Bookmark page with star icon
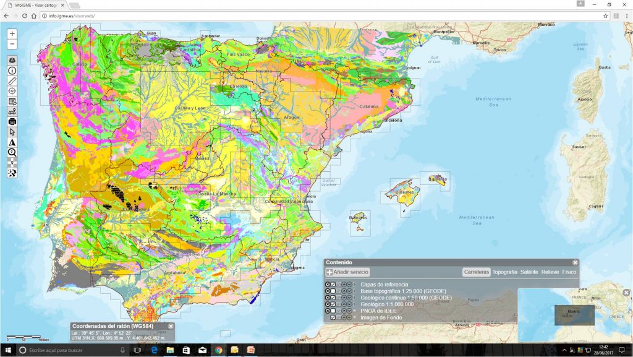 [x=606, y=15]
